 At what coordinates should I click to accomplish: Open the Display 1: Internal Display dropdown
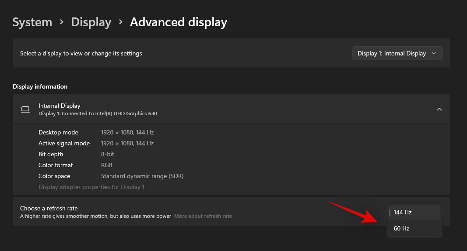coord(397,53)
